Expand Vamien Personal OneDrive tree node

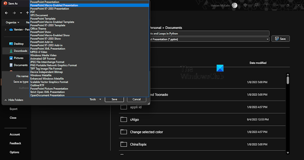tap(5, 29)
